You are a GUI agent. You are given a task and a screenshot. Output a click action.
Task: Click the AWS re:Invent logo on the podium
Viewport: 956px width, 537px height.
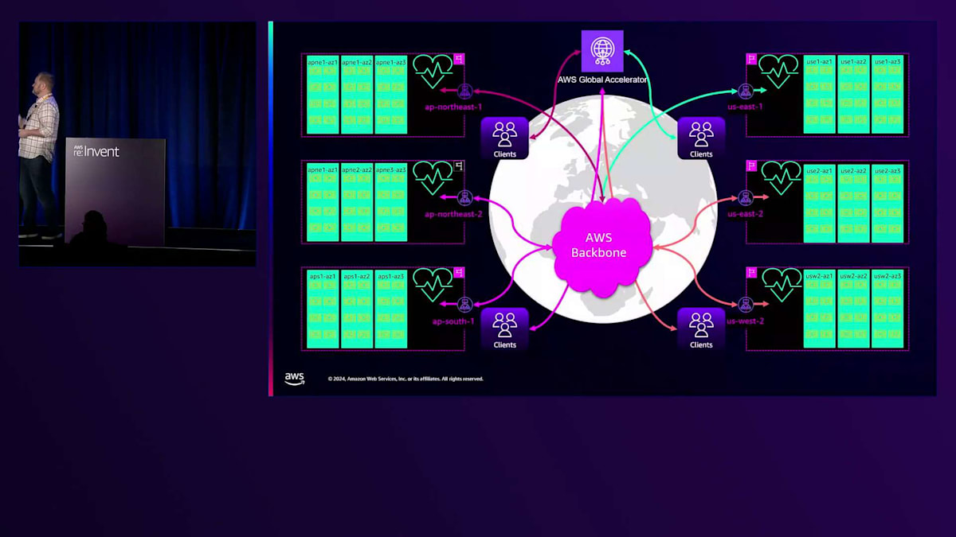96,150
